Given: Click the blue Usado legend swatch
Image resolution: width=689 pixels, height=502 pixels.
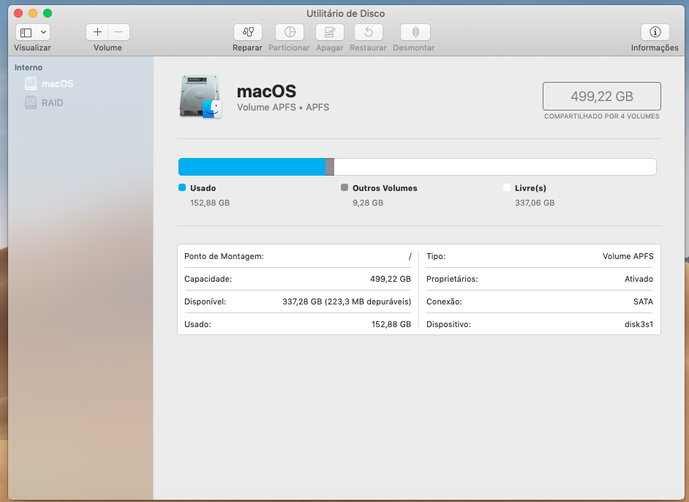Looking at the screenshot, I should (x=182, y=187).
